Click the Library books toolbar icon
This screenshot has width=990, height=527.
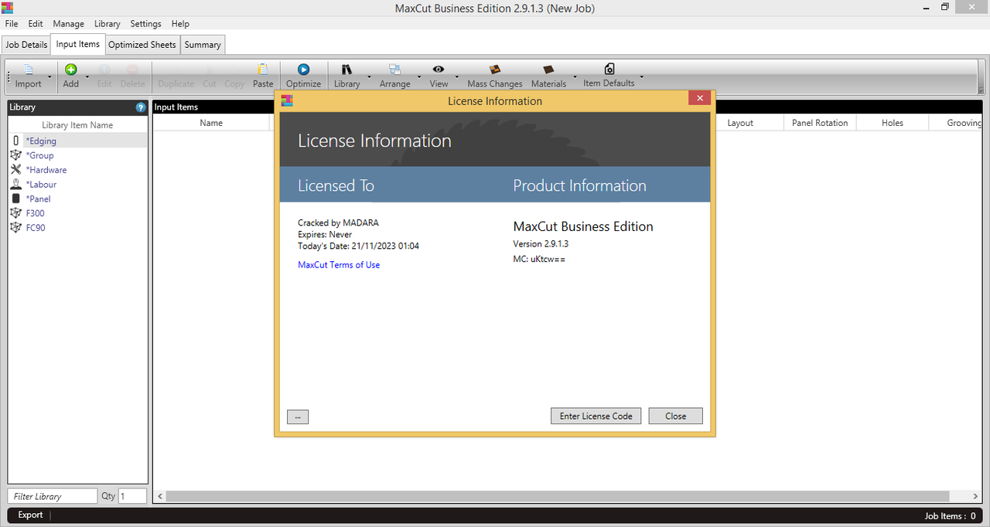point(346,70)
